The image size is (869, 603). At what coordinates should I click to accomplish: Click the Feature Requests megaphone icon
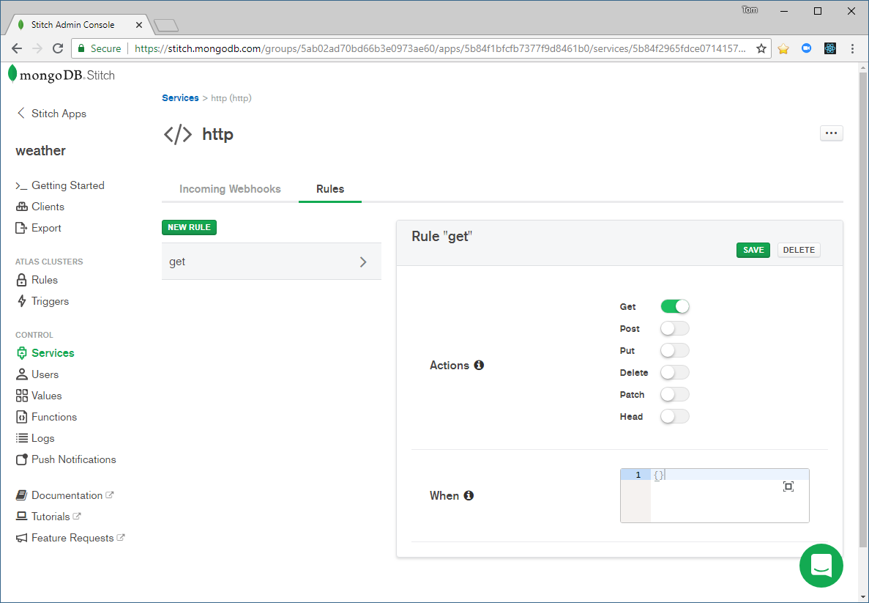[x=22, y=538]
